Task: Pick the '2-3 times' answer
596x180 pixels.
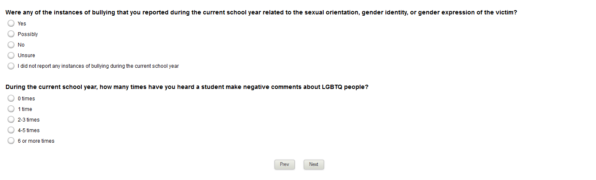Action: click(x=11, y=120)
